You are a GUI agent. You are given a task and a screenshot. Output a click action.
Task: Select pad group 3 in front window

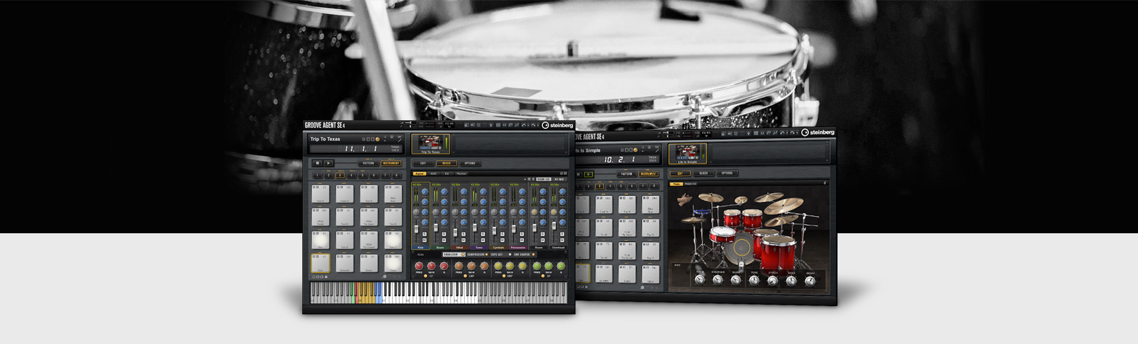(340, 175)
